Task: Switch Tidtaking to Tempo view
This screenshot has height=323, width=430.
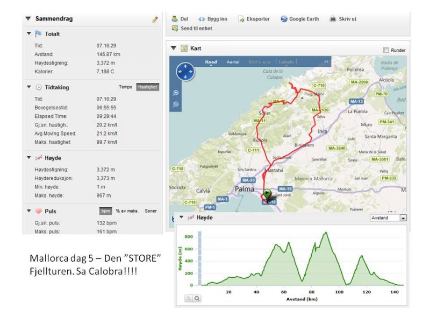Action: 125,87
